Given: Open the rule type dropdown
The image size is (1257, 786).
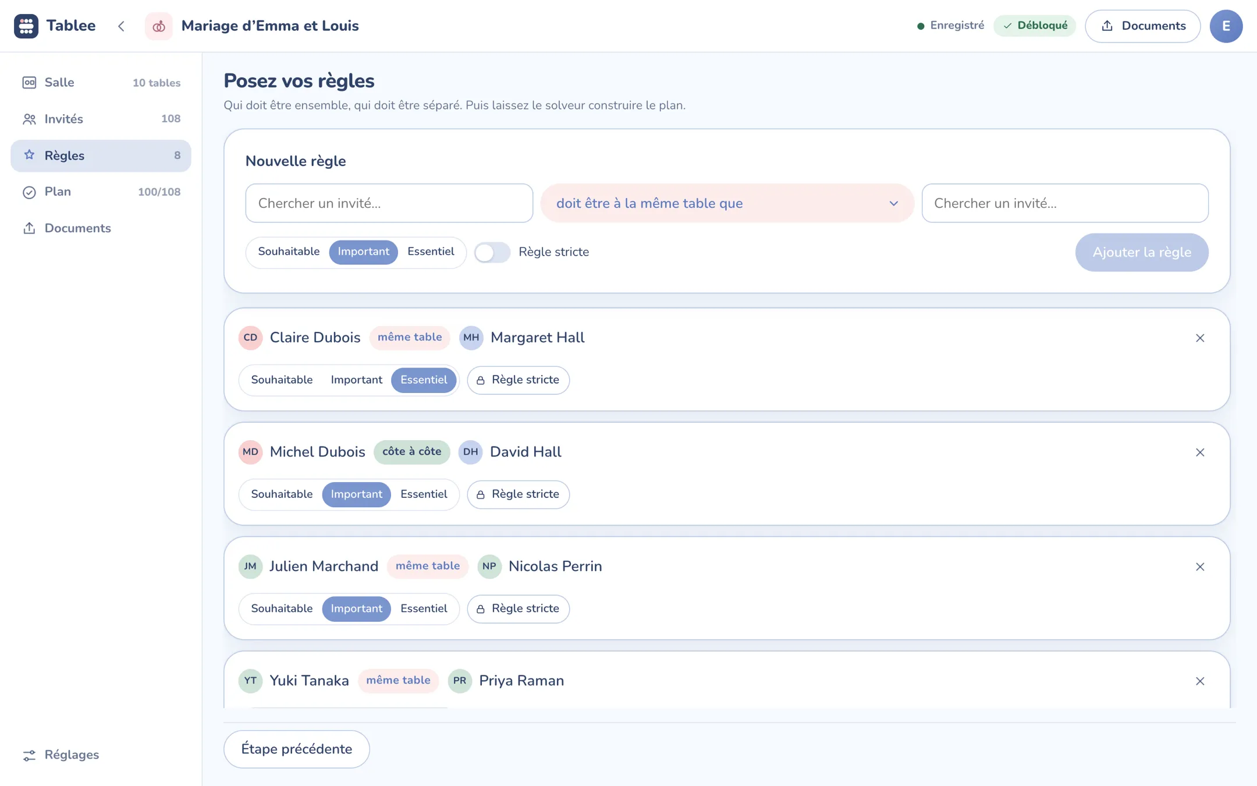Looking at the screenshot, I should pos(727,203).
